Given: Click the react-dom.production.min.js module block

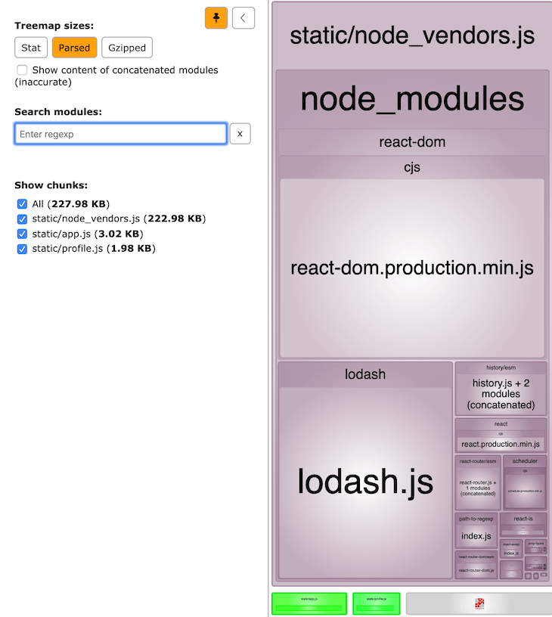Looking at the screenshot, I should [412, 268].
